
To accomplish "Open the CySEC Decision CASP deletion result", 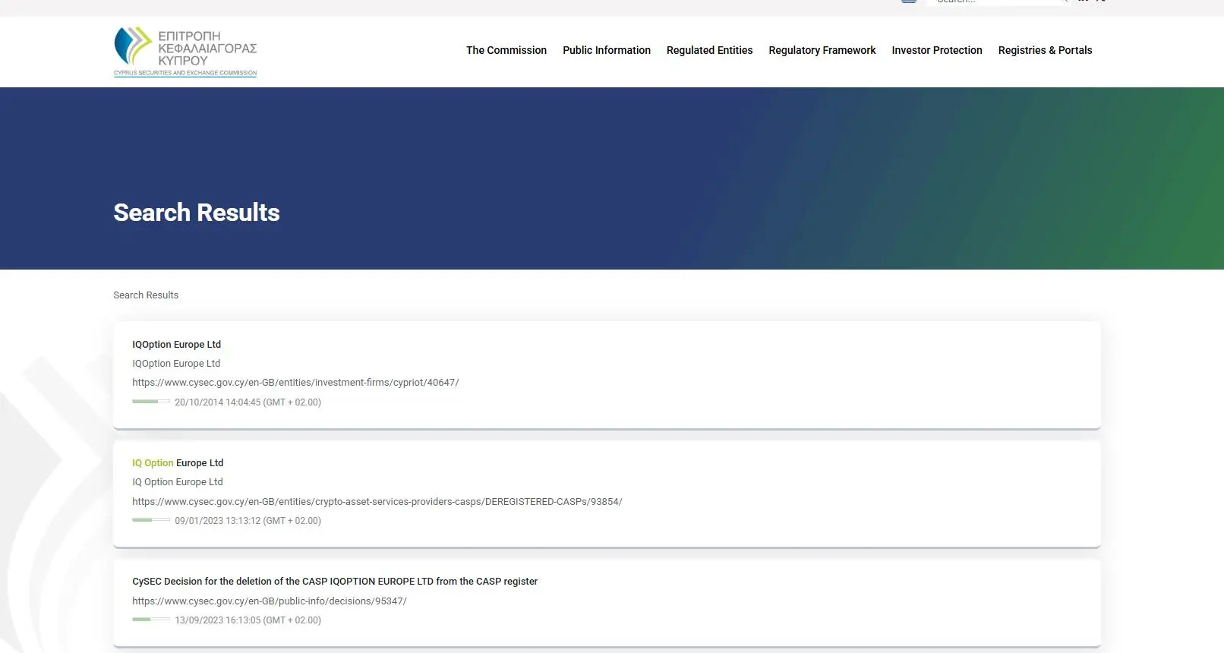I will click(335, 582).
